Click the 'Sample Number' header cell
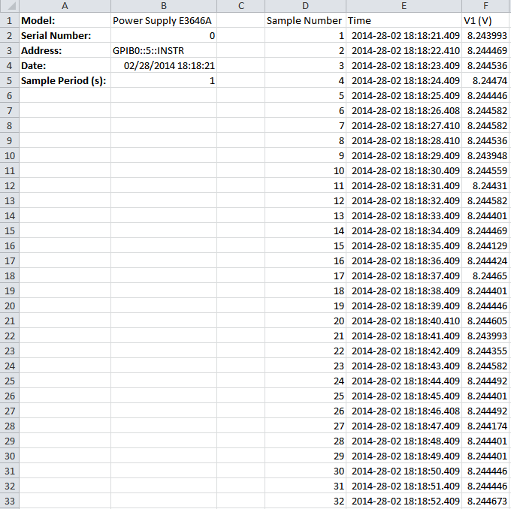Image resolution: width=511 pixels, height=509 pixels. point(305,20)
